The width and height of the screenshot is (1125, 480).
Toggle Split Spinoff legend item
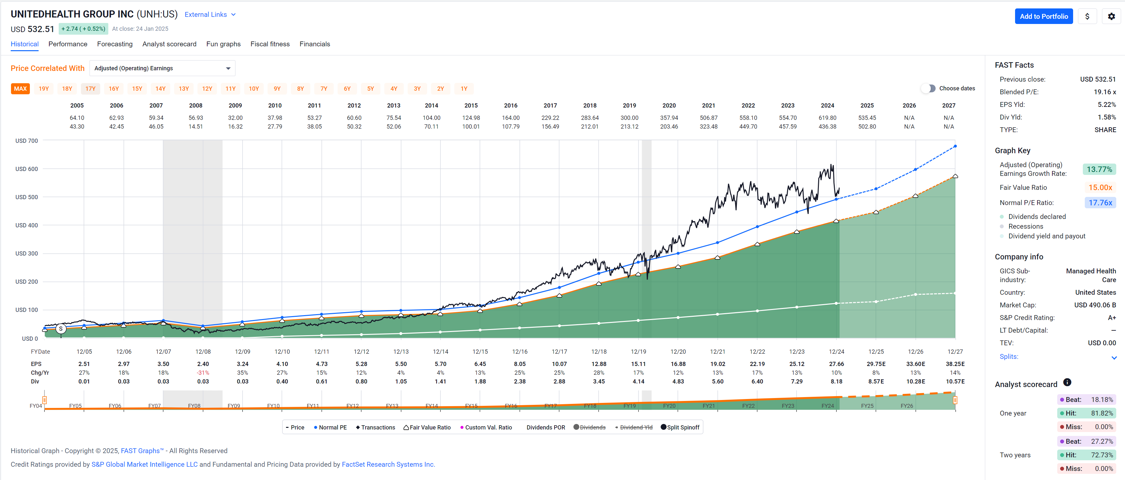click(x=680, y=428)
